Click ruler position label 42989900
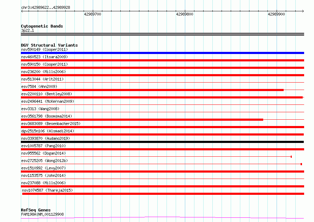The height and width of the screenshot is (222, 314). (276, 14)
